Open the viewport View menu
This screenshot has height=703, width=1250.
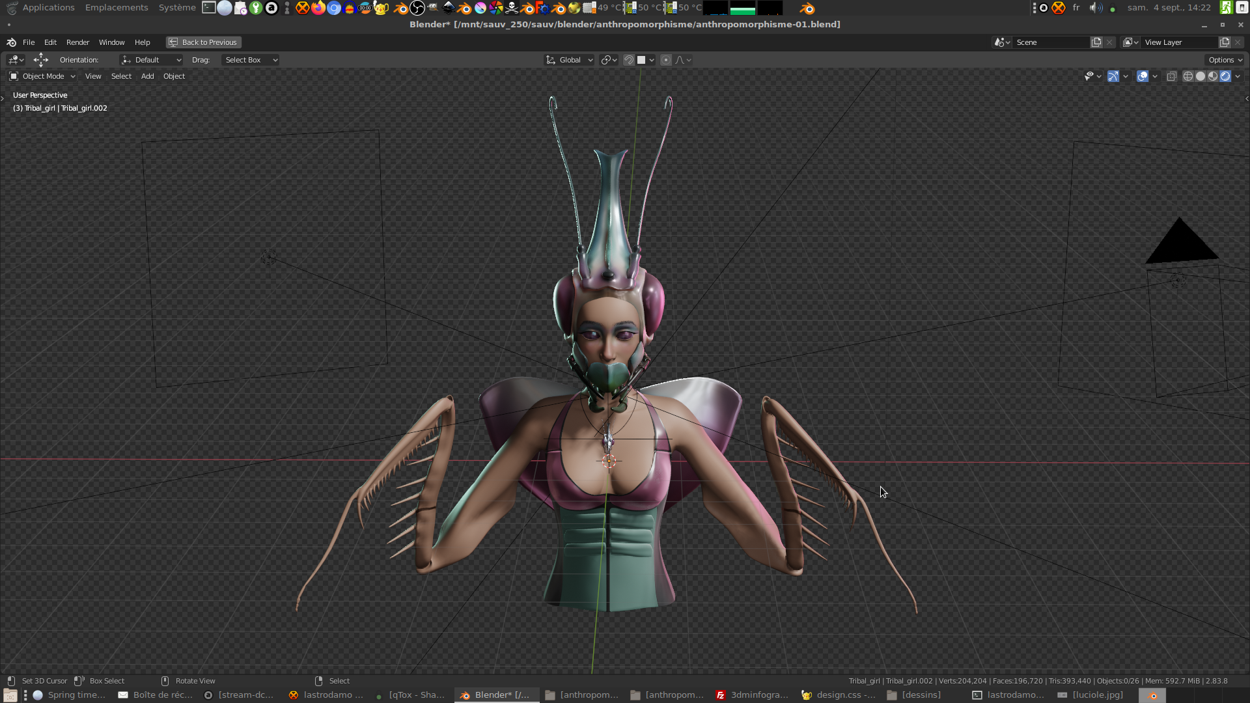point(93,77)
